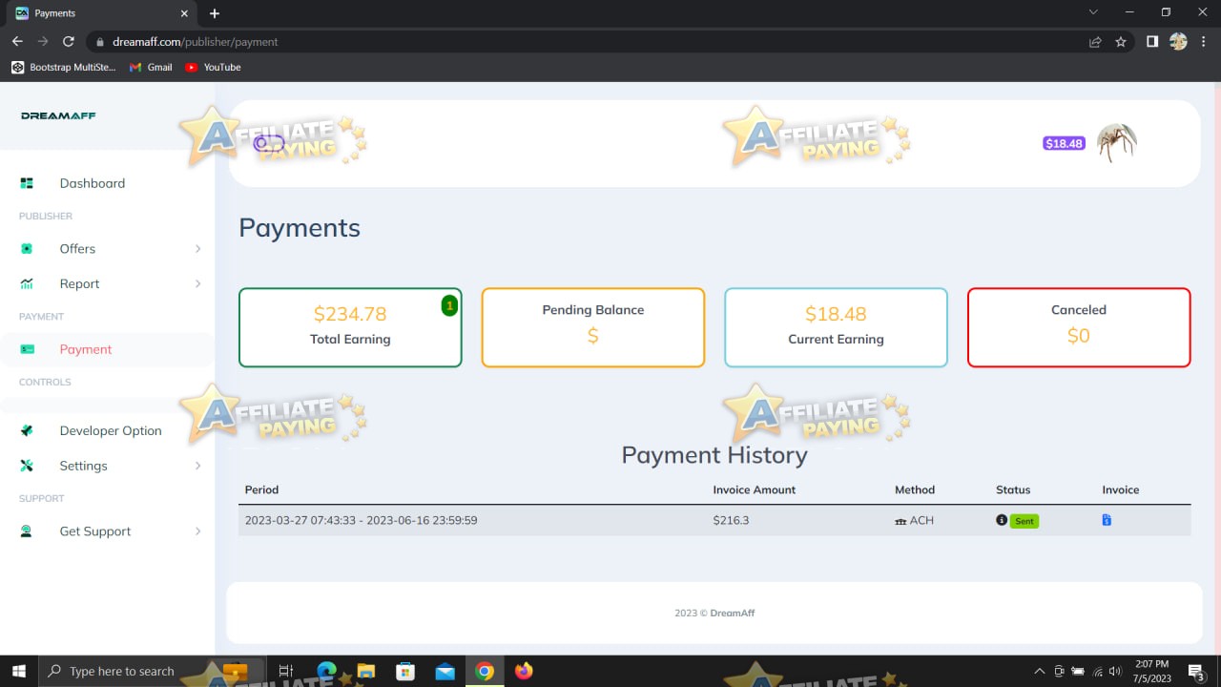Open Developer Option via its plane icon
The width and height of the screenshot is (1221, 687).
pyautogui.click(x=29, y=430)
